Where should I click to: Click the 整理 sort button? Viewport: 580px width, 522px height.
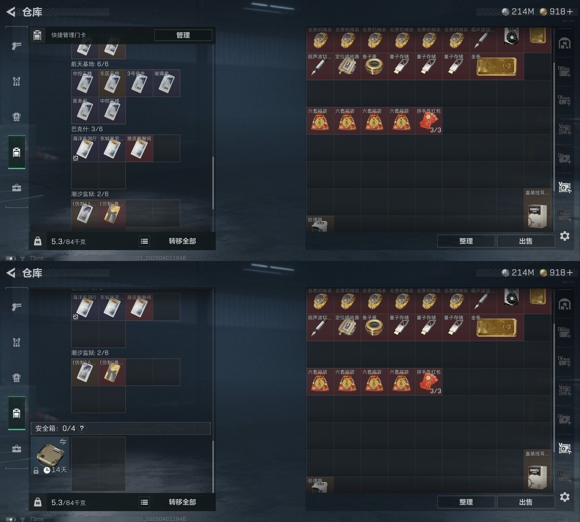click(466, 241)
